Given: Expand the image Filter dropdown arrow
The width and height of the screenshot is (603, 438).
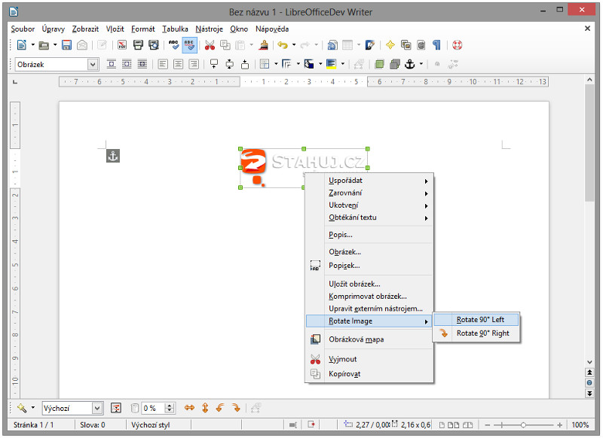Looking at the screenshot, I should click(x=33, y=408).
